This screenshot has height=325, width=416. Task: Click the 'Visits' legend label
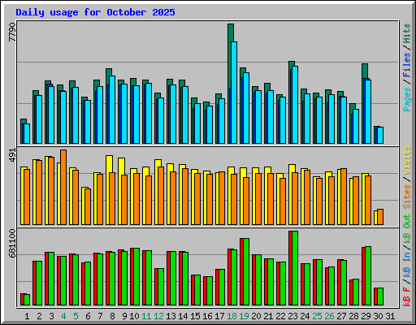(407, 160)
